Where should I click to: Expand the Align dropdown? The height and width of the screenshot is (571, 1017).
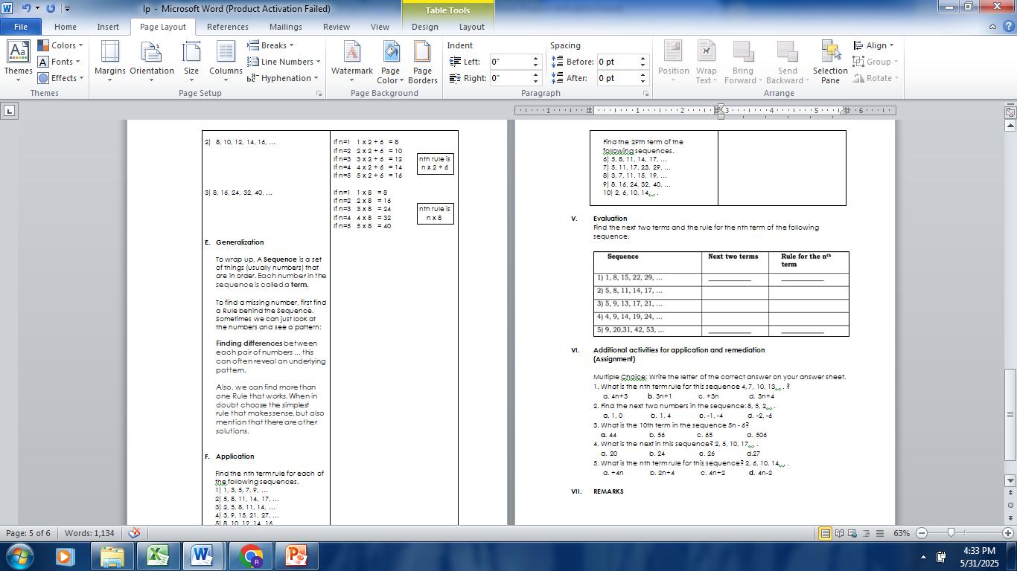pos(873,45)
